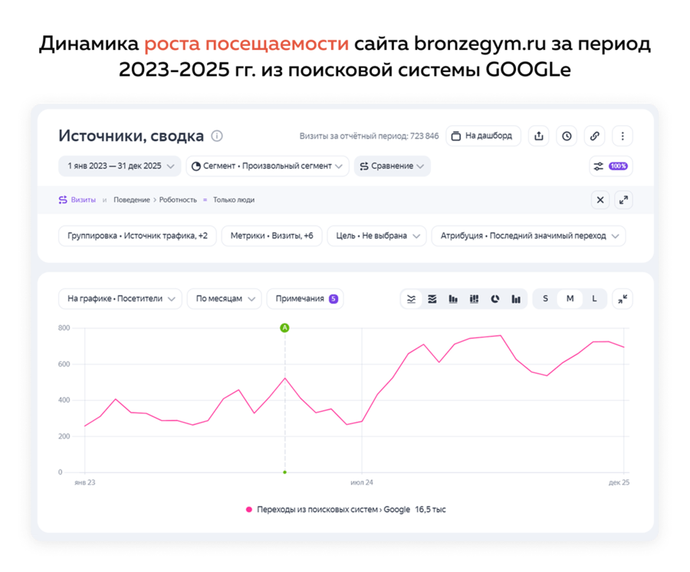Select the stacked area chart icon
This screenshot has width=690, height=572.
pyautogui.click(x=432, y=299)
